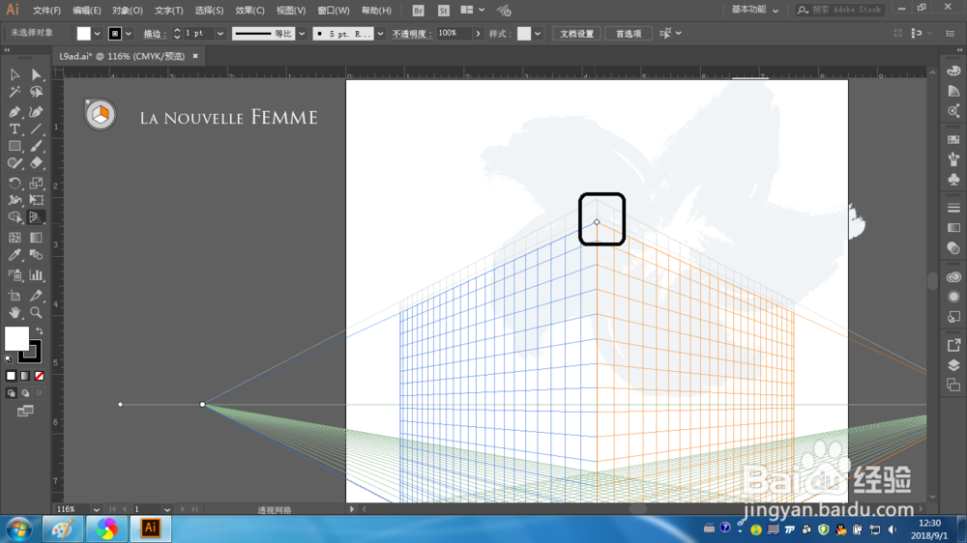Pick the Line Segment tool
The width and height of the screenshot is (967, 543).
pyautogui.click(x=37, y=129)
